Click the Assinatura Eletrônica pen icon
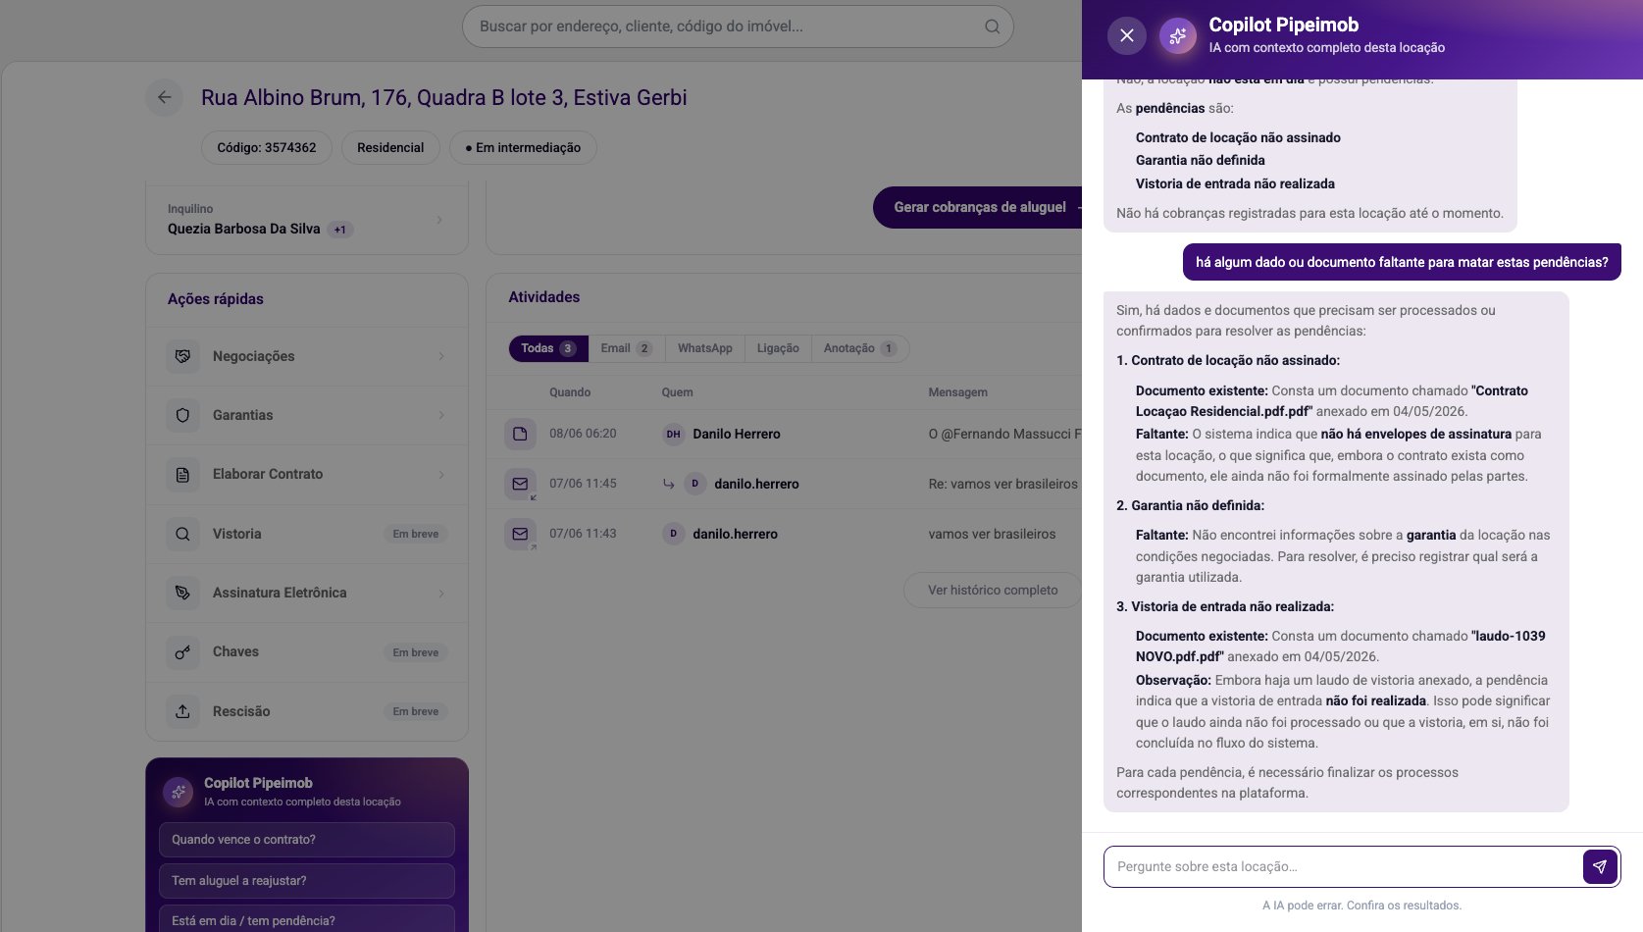1643x932 pixels. tap(182, 593)
